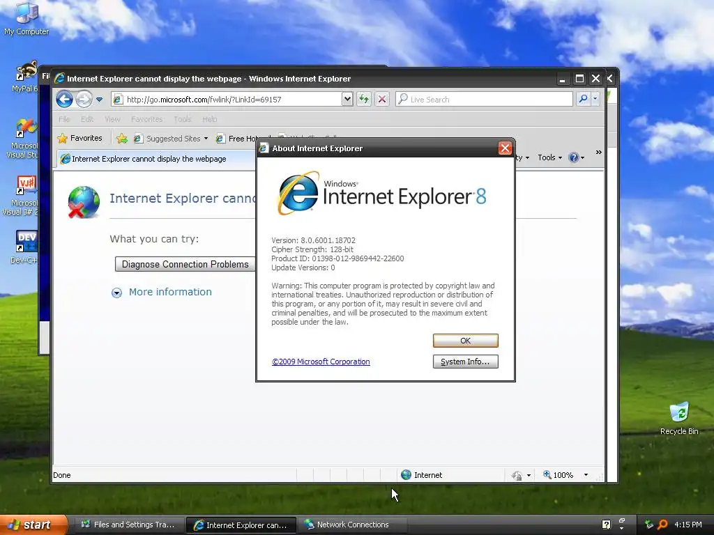714x535 pixels.
Task: Open the ©2009 Microsoft Corporation link
Action: (x=321, y=362)
